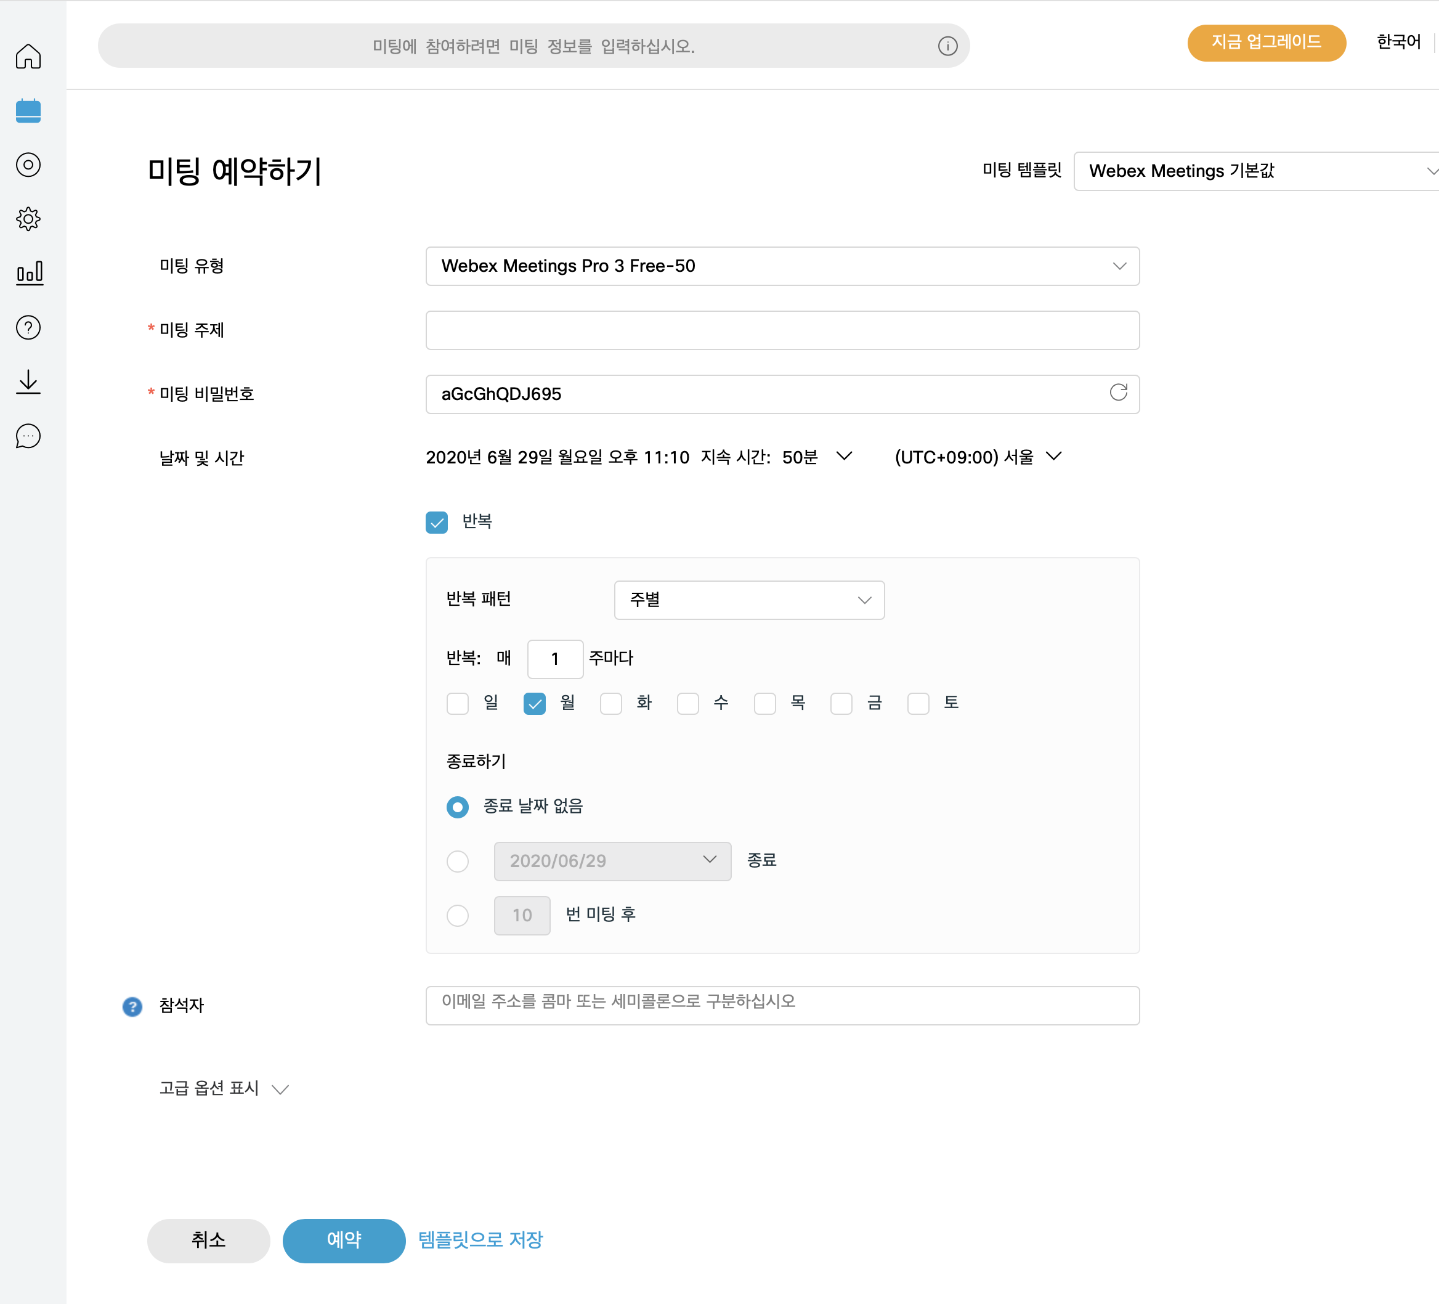This screenshot has height=1304, width=1439.
Task: Open the Recordings sidebar icon
Action: [28, 165]
